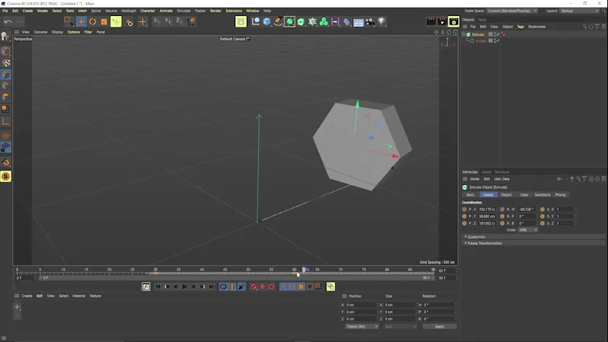Screen dimensions: 608x342
Task: Select the Move tool in top toolbar
Action: pos(81,22)
